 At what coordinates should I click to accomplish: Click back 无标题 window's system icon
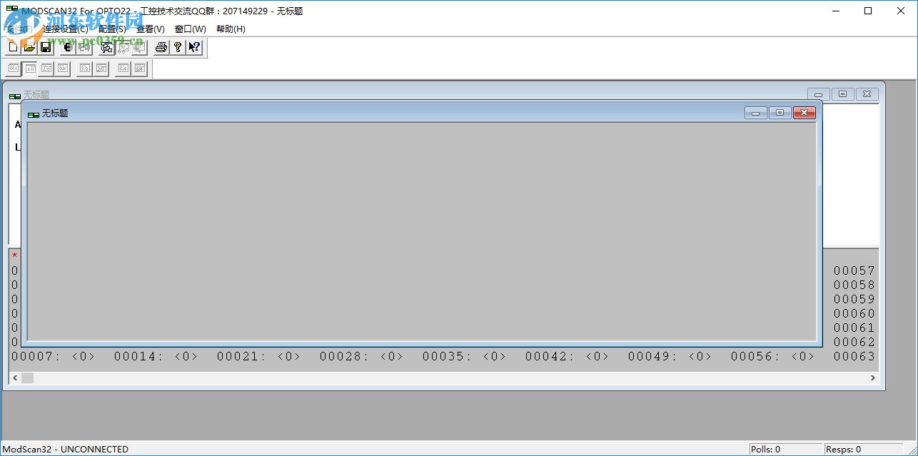pyautogui.click(x=15, y=95)
